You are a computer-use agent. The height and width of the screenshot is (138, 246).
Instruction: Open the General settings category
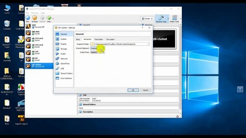pyautogui.click(x=64, y=34)
